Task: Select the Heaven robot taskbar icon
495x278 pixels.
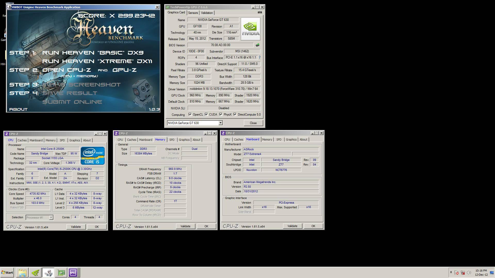Action: tap(48, 273)
